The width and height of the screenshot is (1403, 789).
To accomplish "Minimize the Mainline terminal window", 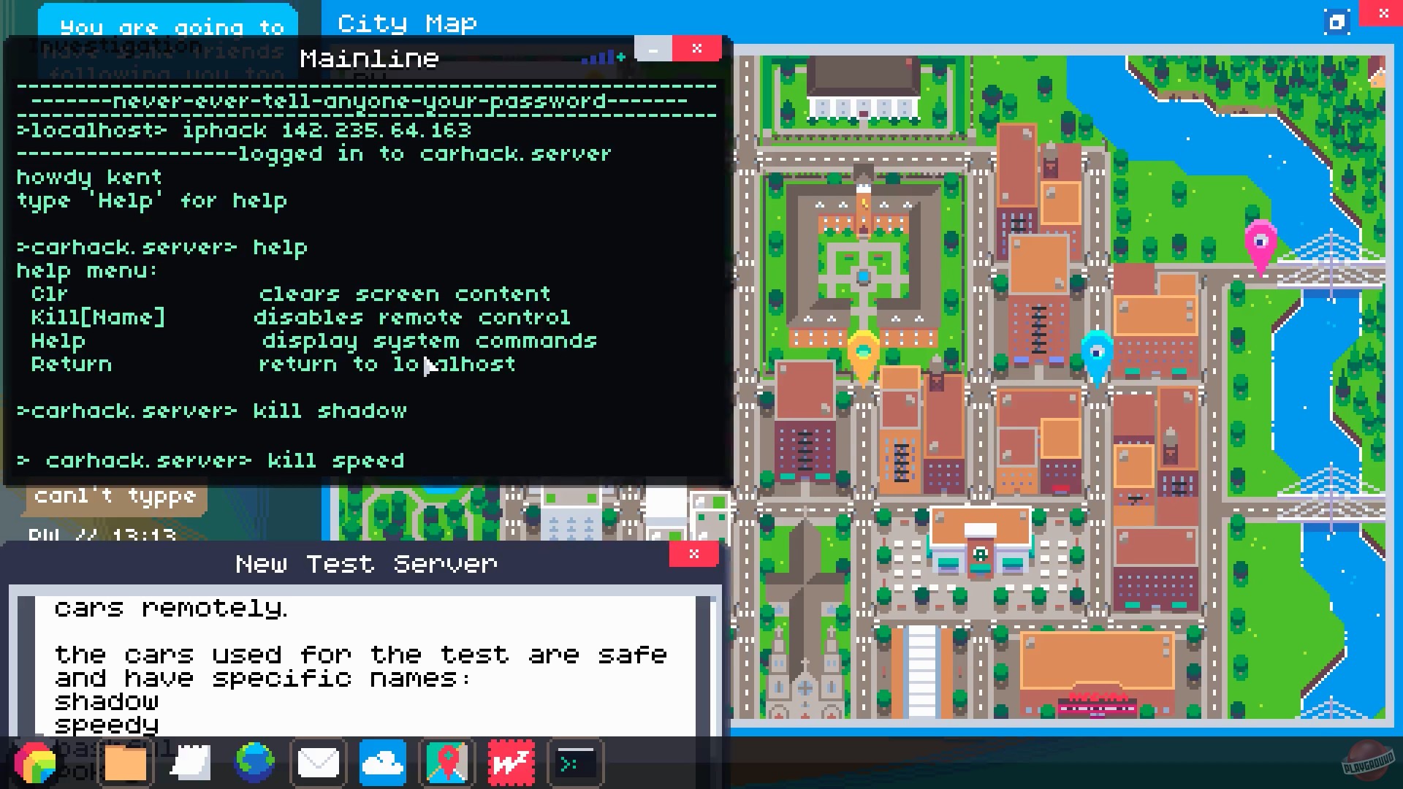I will (653, 48).
